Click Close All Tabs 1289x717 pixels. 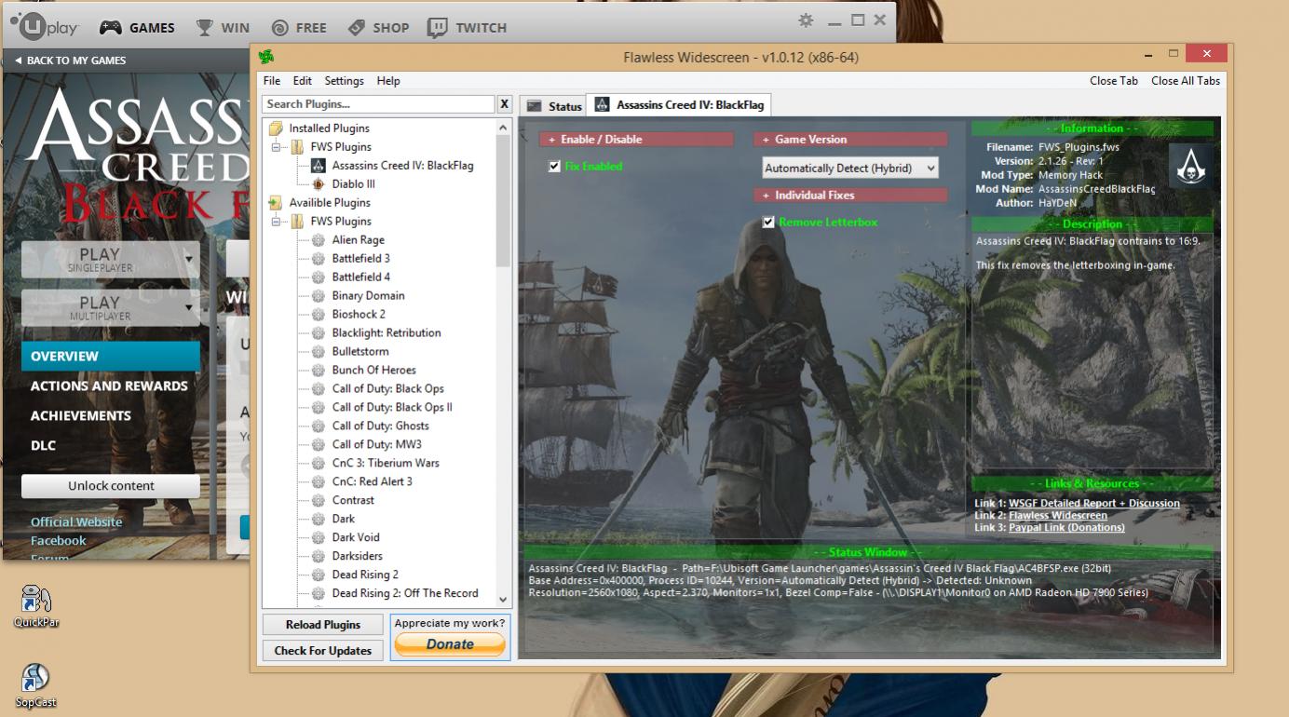pos(1186,81)
